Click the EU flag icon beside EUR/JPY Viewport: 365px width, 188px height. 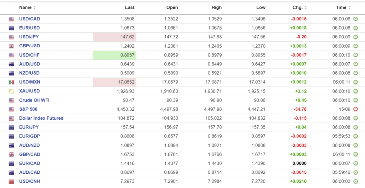tap(11, 127)
